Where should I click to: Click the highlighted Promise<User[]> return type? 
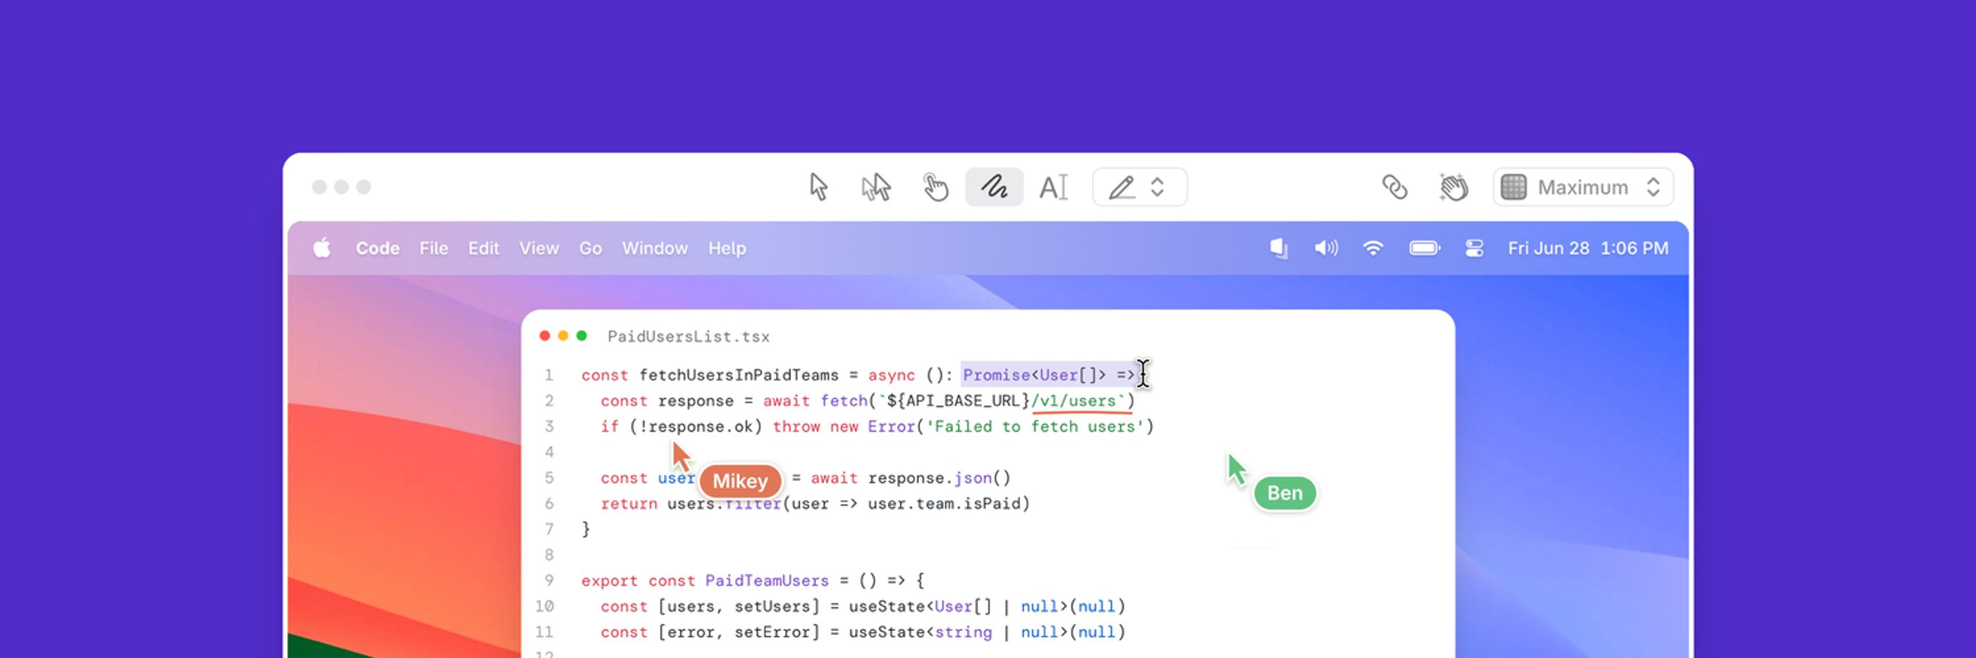[x=1035, y=375]
